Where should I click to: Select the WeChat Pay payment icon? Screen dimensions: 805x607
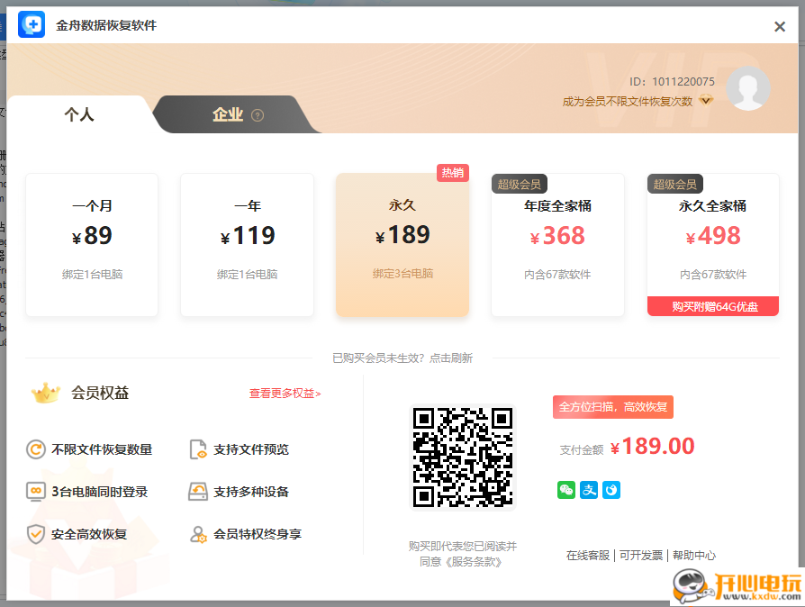pos(565,489)
